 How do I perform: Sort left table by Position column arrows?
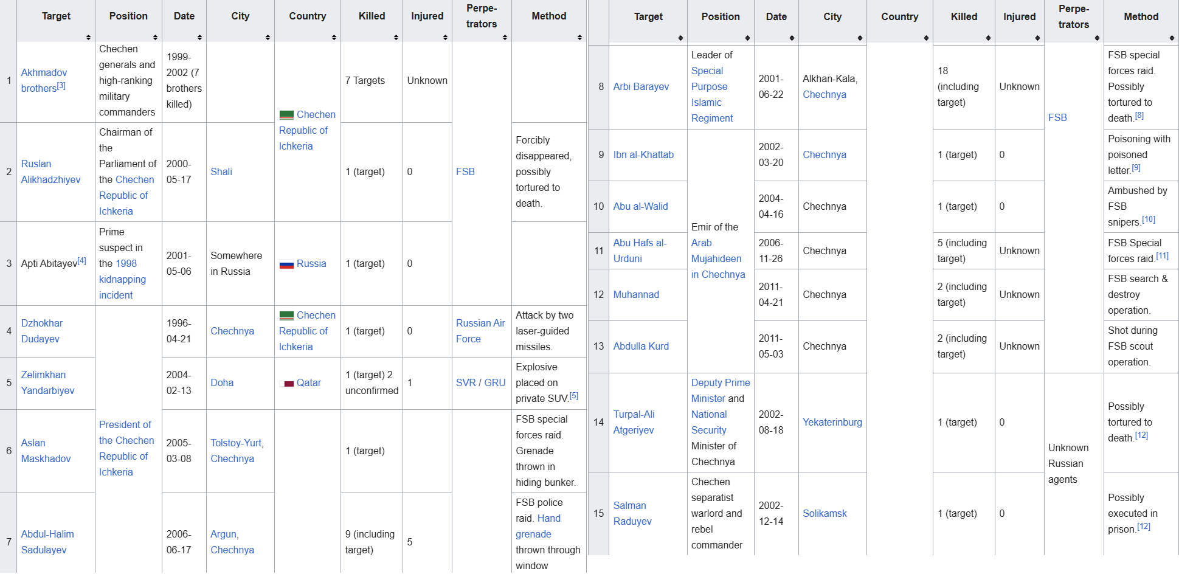[x=156, y=38]
